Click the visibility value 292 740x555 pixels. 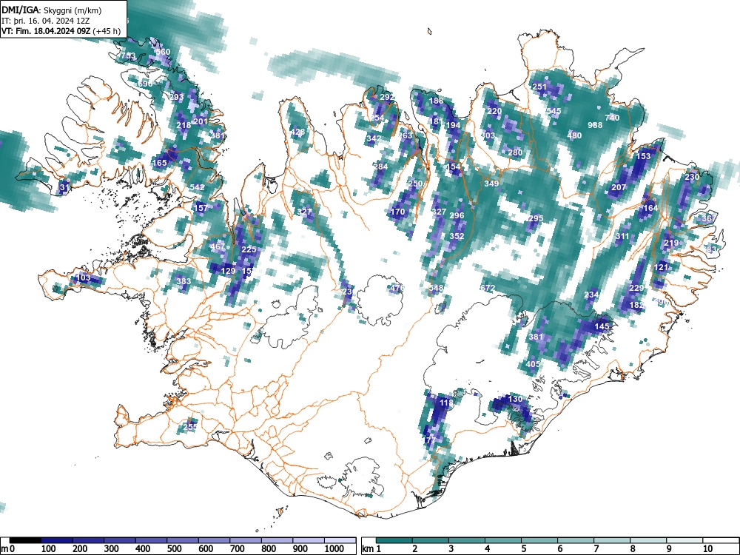click(387, 97)
